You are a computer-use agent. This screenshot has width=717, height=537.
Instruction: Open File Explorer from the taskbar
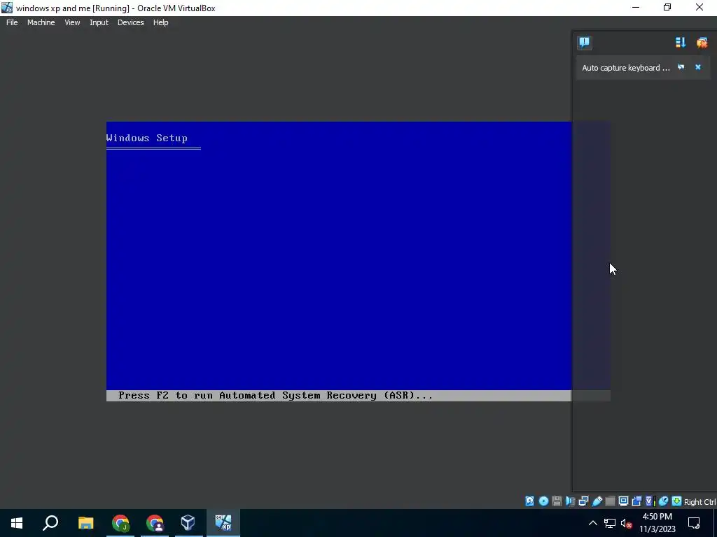85,523
